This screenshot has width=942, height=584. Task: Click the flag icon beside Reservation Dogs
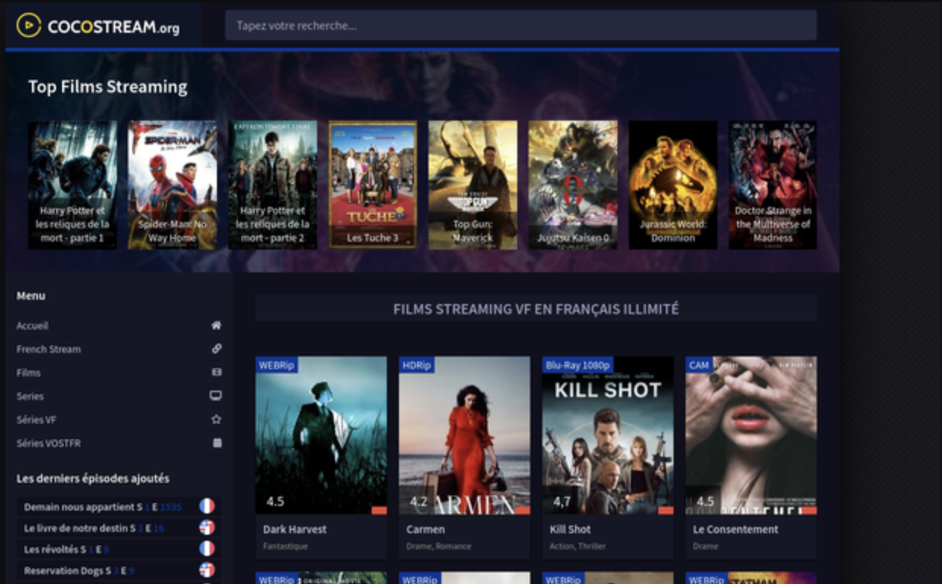click(207, 570)
